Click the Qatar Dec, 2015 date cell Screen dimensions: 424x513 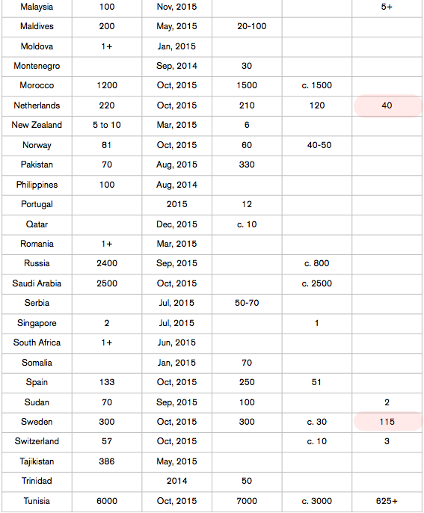coord(176,224)
